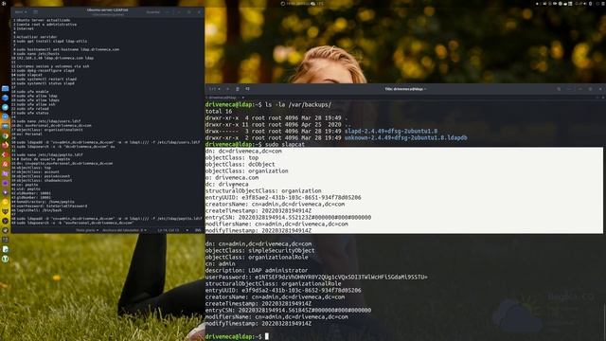Viewport: 606px width, 341px height.
Task: Add a new terminal in the Tilix header
Action: tap(227, 89)
